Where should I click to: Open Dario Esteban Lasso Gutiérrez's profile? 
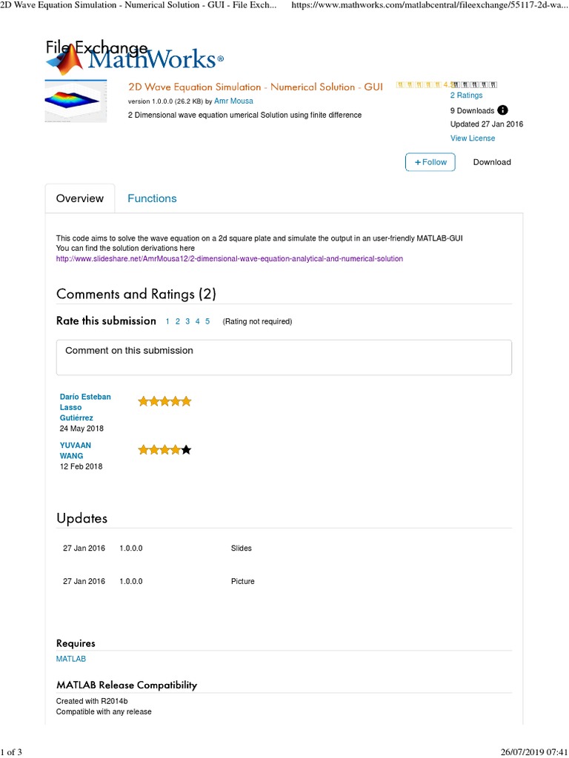click(x=84, y=407)
